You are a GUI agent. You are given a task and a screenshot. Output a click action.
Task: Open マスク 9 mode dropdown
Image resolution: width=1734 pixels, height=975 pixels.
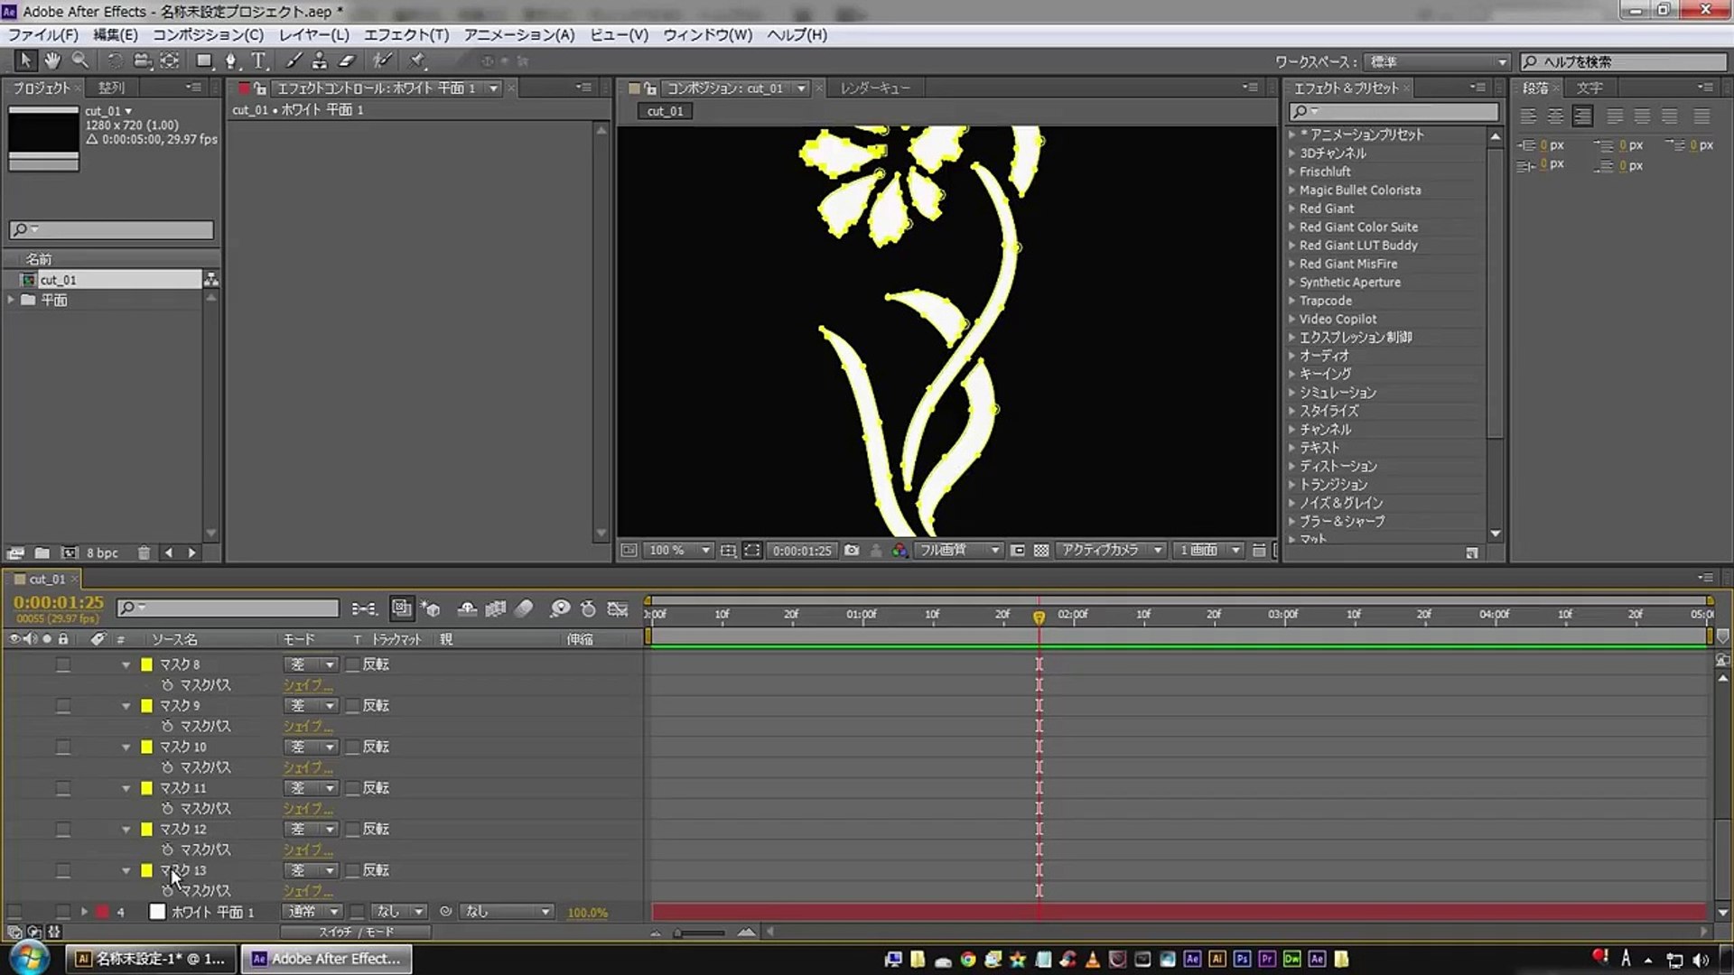(x=311, y=706)
